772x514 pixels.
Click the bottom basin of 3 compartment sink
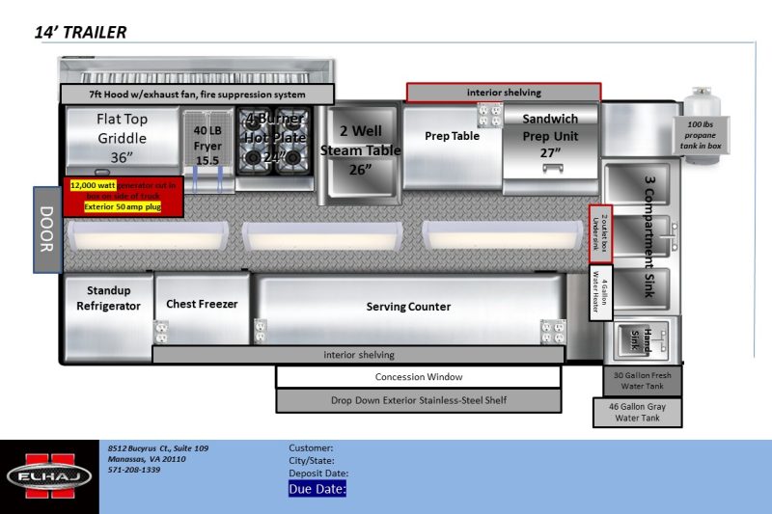(637, 289)
